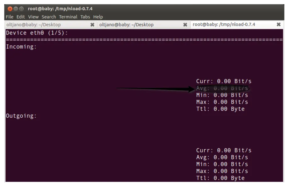The width and height of the screenshot is (286, 184).
Task: Open the Help menu
Action: [x=98, y=17]
